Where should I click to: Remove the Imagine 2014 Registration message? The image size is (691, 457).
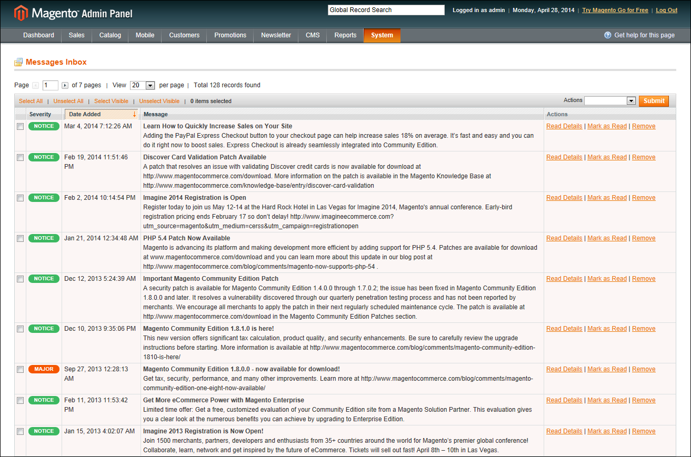tap(644, 198)
